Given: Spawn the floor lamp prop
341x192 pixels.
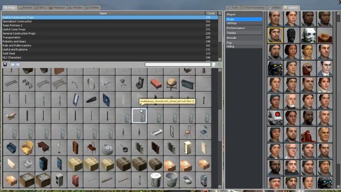Looking at the screenshot, I should coord(59,148).
